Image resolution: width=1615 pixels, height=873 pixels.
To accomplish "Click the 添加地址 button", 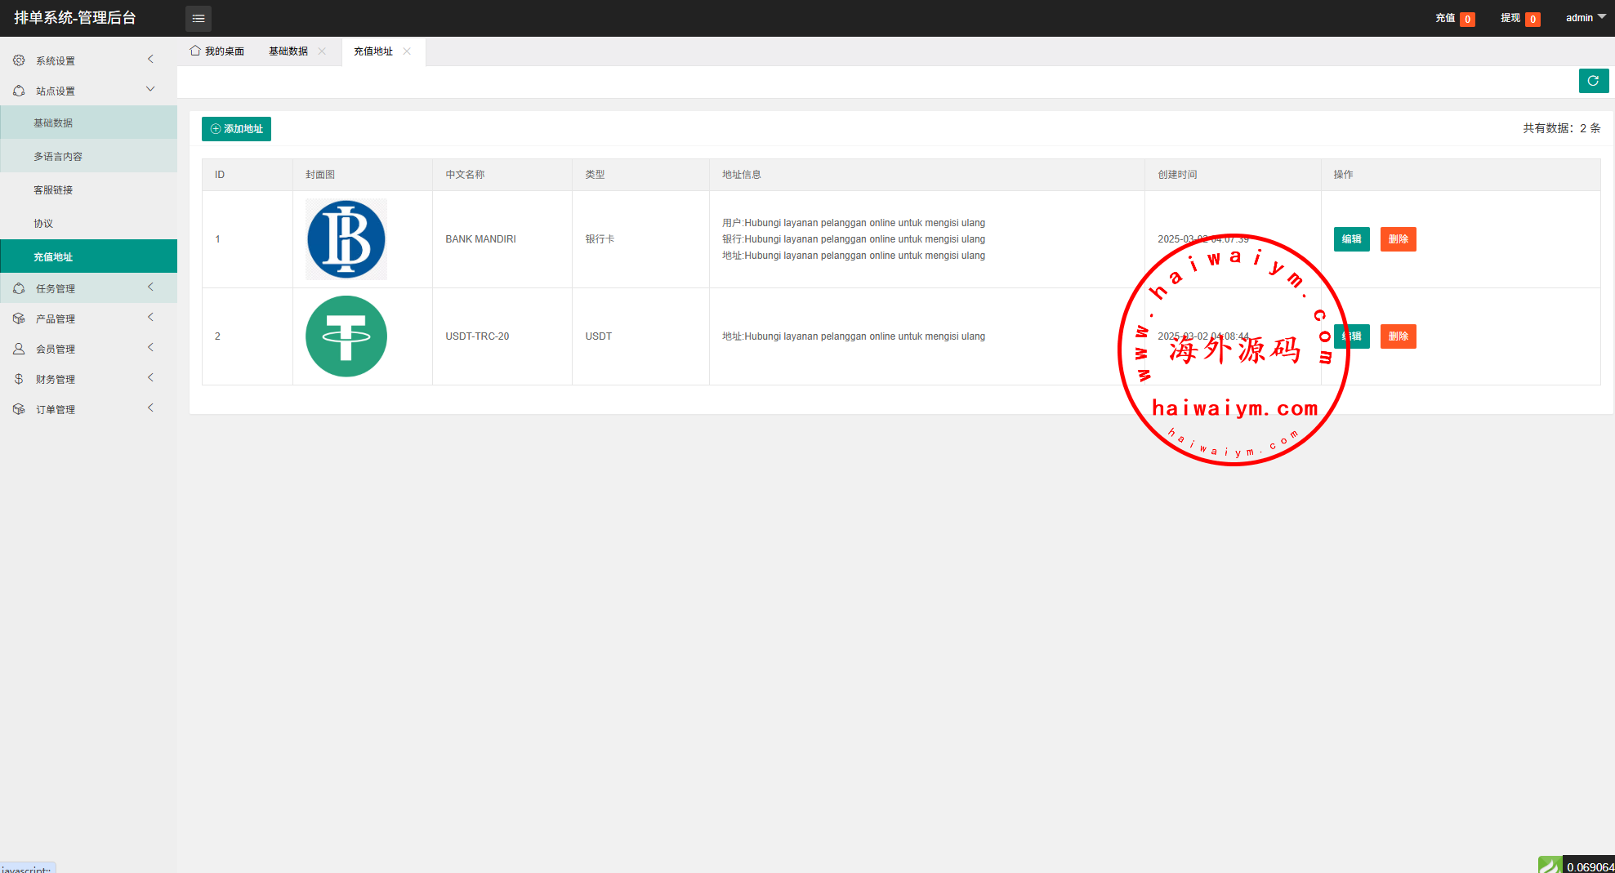I will [x=236, y=129].
